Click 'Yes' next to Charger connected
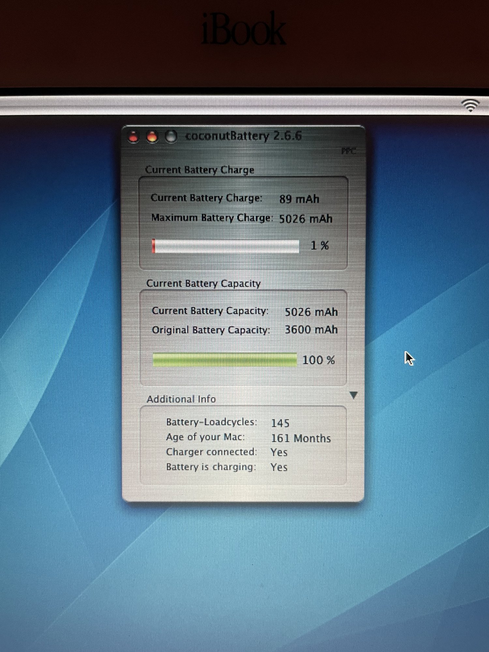Image resolution: width=489 pixels, height=652 pixels. (279, 452)
